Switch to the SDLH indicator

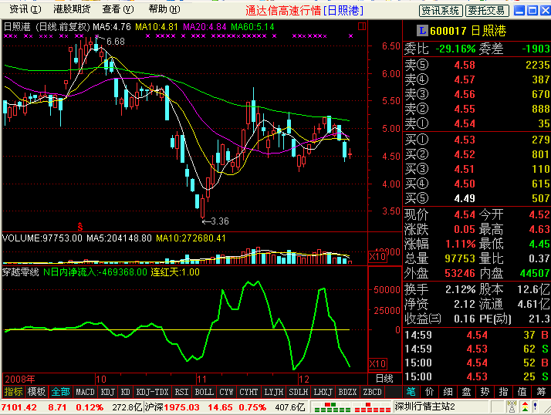click(299, 392)
